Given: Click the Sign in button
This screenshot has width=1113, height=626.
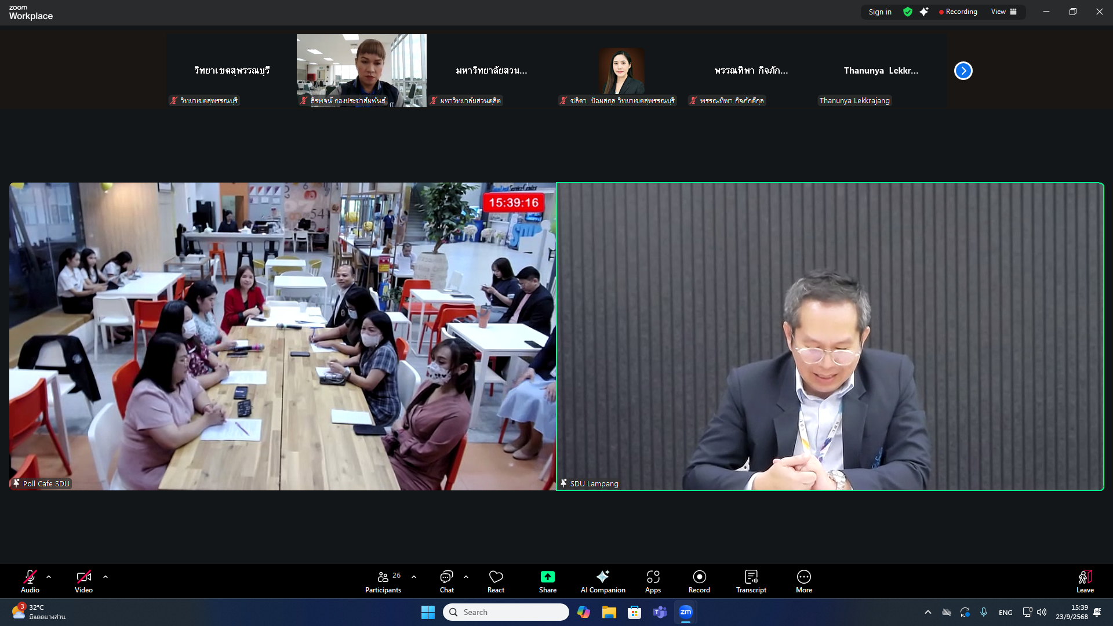Looking at the screenshot, I should pyautogui.click(x=880, y=12).
